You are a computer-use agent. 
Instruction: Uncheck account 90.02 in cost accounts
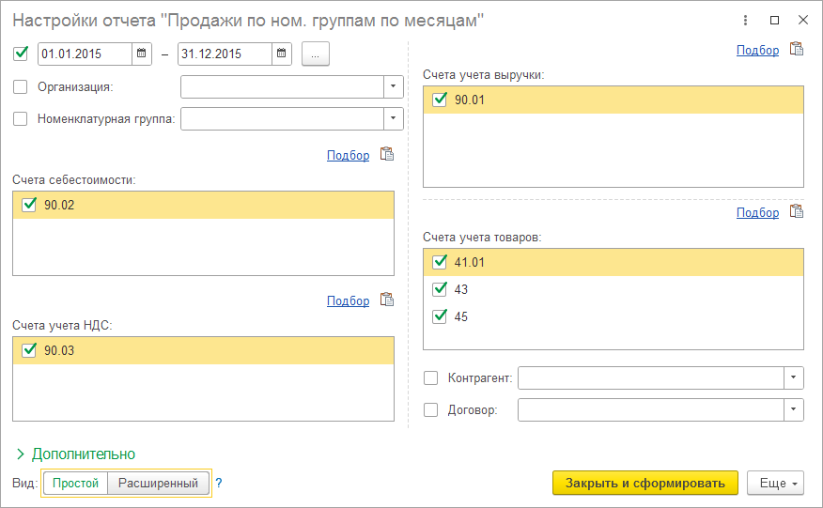(x=28, y=205)
